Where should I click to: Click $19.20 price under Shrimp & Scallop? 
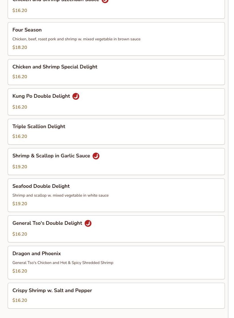[20, 167]
